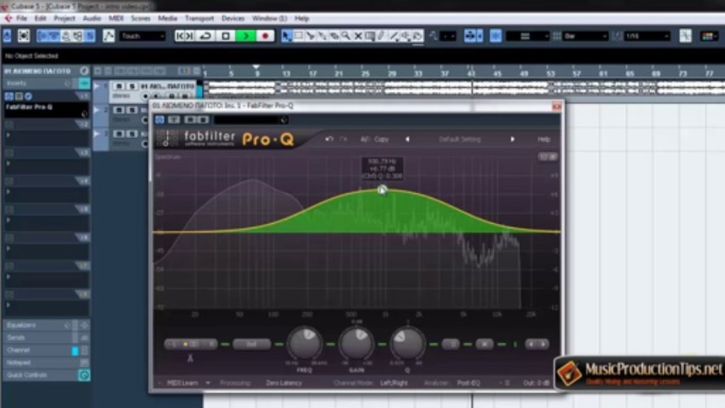Open the Audio menu
The image size is (725, 408).
[x=92, y=18]
